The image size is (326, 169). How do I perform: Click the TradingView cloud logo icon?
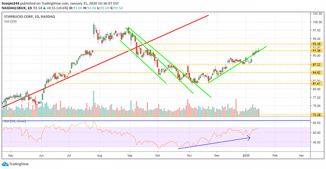[5, 164]
